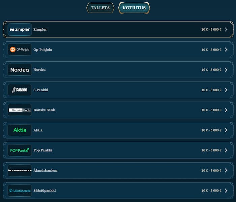236x202 pixels.
Task: Open the Danske Bank row chevron arrow
Action: click(226, 110)
